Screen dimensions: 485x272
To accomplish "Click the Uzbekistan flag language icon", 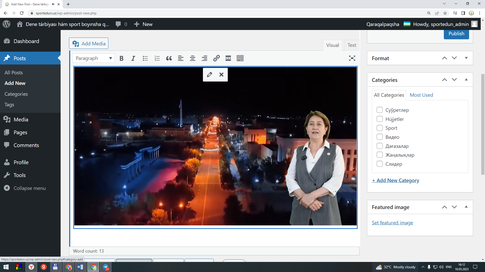I will [407, 24].
